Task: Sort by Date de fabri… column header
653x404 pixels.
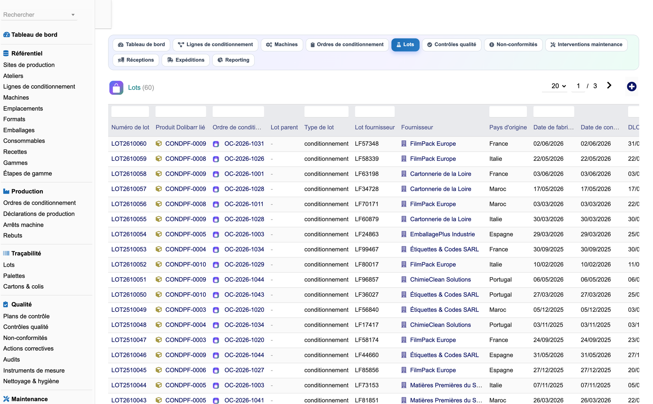Action: [x=554, y=128]
